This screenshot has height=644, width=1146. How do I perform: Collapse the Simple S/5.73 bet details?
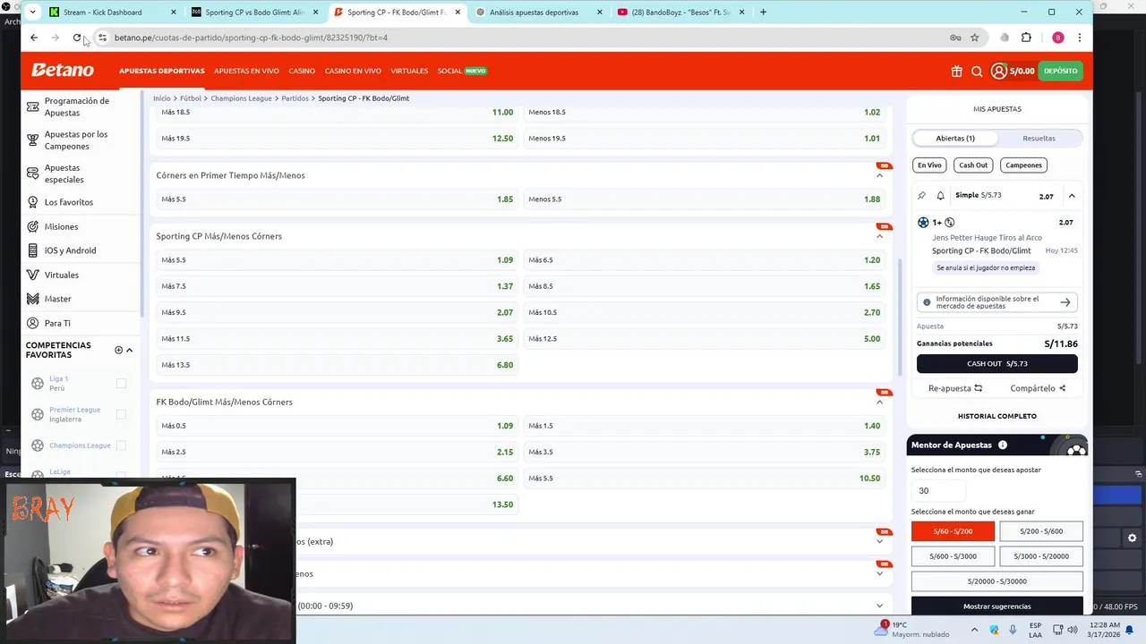pyautogui.click(x=1072, y=196)
